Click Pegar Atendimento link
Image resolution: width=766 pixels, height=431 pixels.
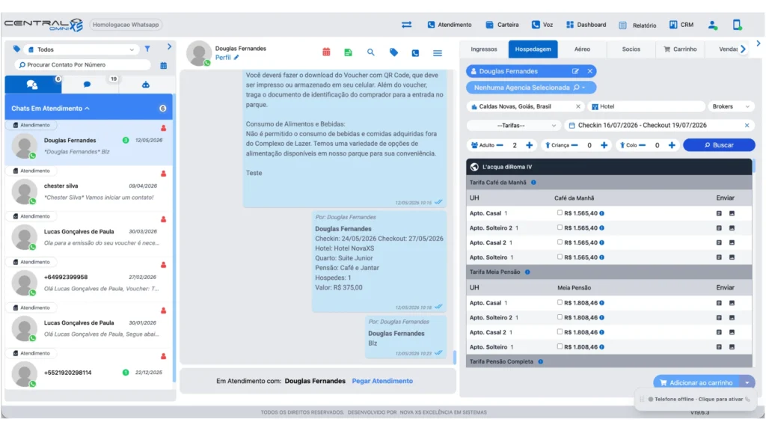tap(382, 381)
